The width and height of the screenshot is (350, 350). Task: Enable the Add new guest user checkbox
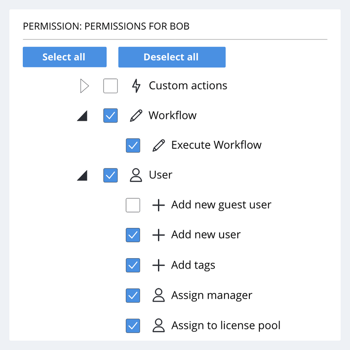click(x=133, y=205)
